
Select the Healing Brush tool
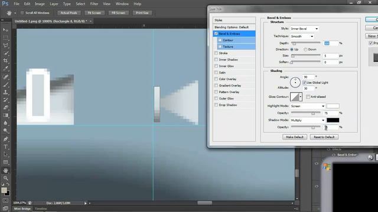click(x=5, y=77)
